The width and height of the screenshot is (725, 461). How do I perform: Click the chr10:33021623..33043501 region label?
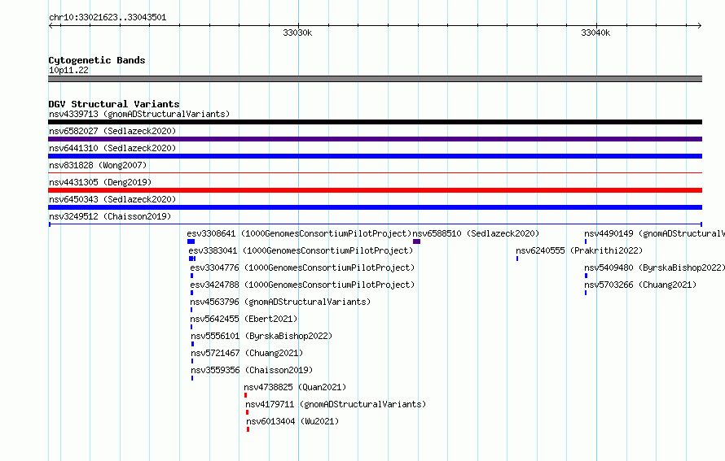tap(108, 18)
